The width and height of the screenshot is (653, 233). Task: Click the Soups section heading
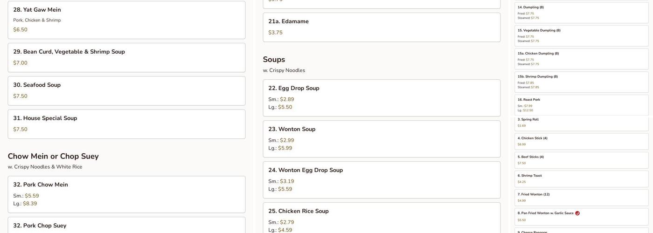(274, 60)
